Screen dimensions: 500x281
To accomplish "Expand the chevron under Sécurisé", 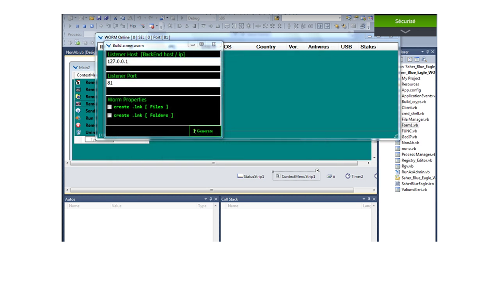I will 405,32.
